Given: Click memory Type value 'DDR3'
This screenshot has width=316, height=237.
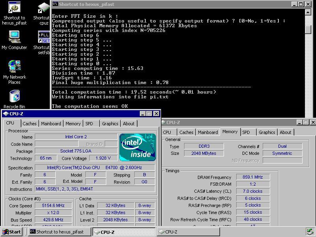Looking at the screenshot, I should [204, 146].
